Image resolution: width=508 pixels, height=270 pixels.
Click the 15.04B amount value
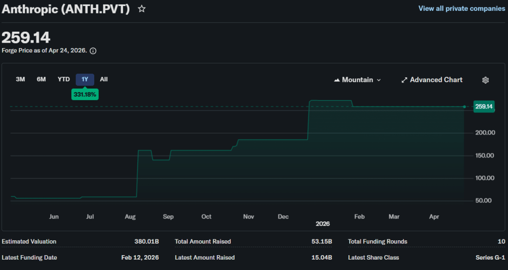click(x=321, y=258)
